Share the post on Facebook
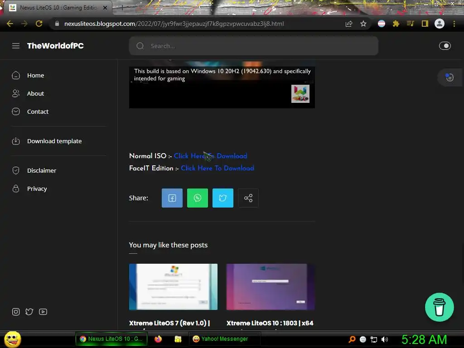This screenshot has height=348, width=464. click(172, 198)
